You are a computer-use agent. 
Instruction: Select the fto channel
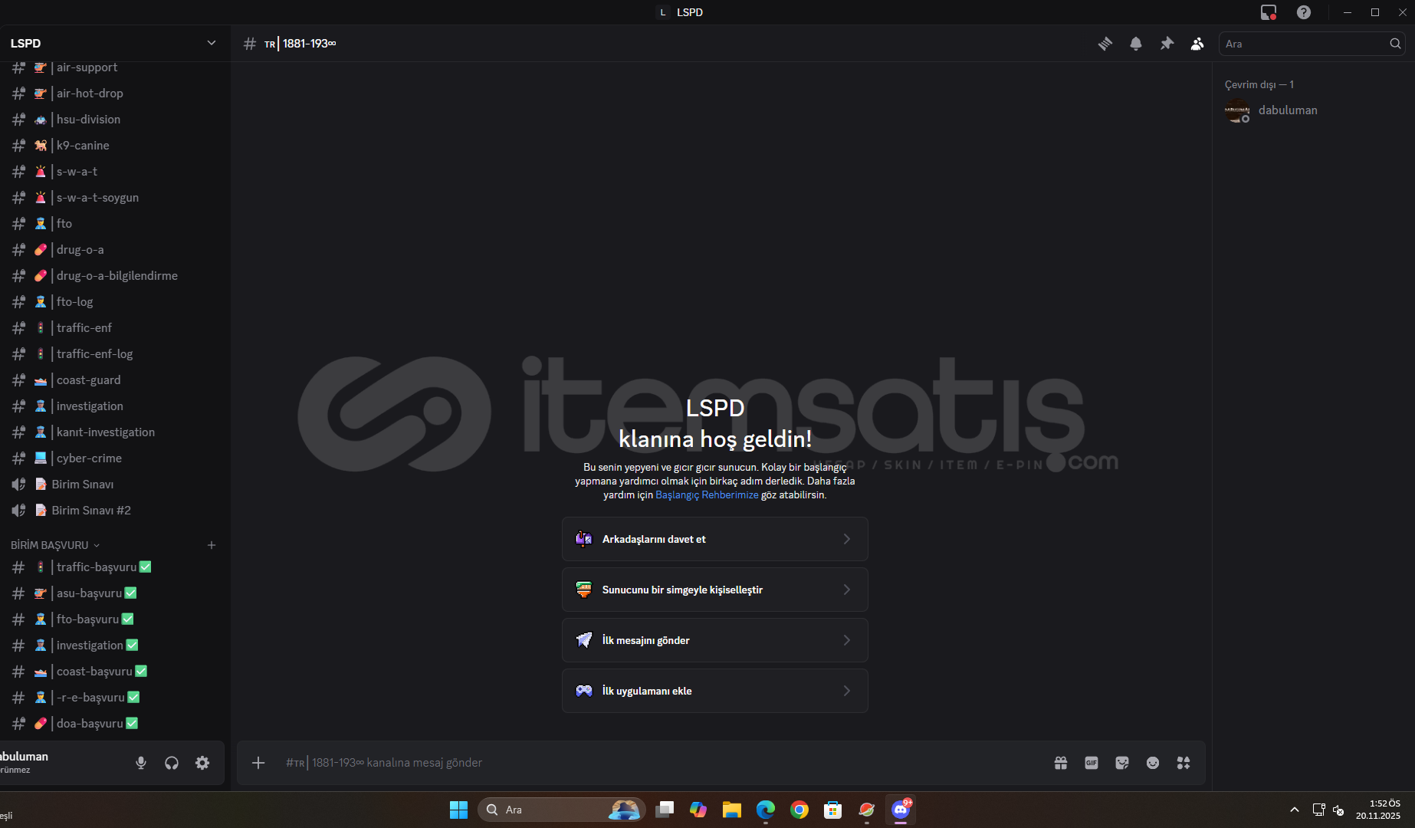pyautogui.click(x=115, y=224)
